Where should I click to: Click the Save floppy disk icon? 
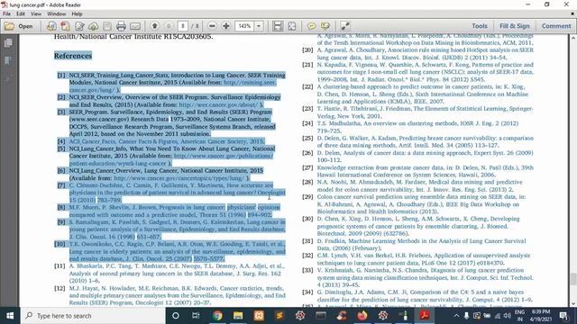click(x=107, y=26)
